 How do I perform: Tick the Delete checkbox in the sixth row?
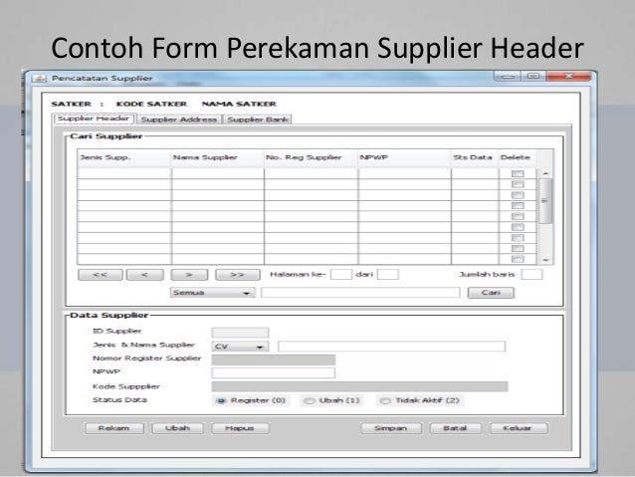coord(518,227)
